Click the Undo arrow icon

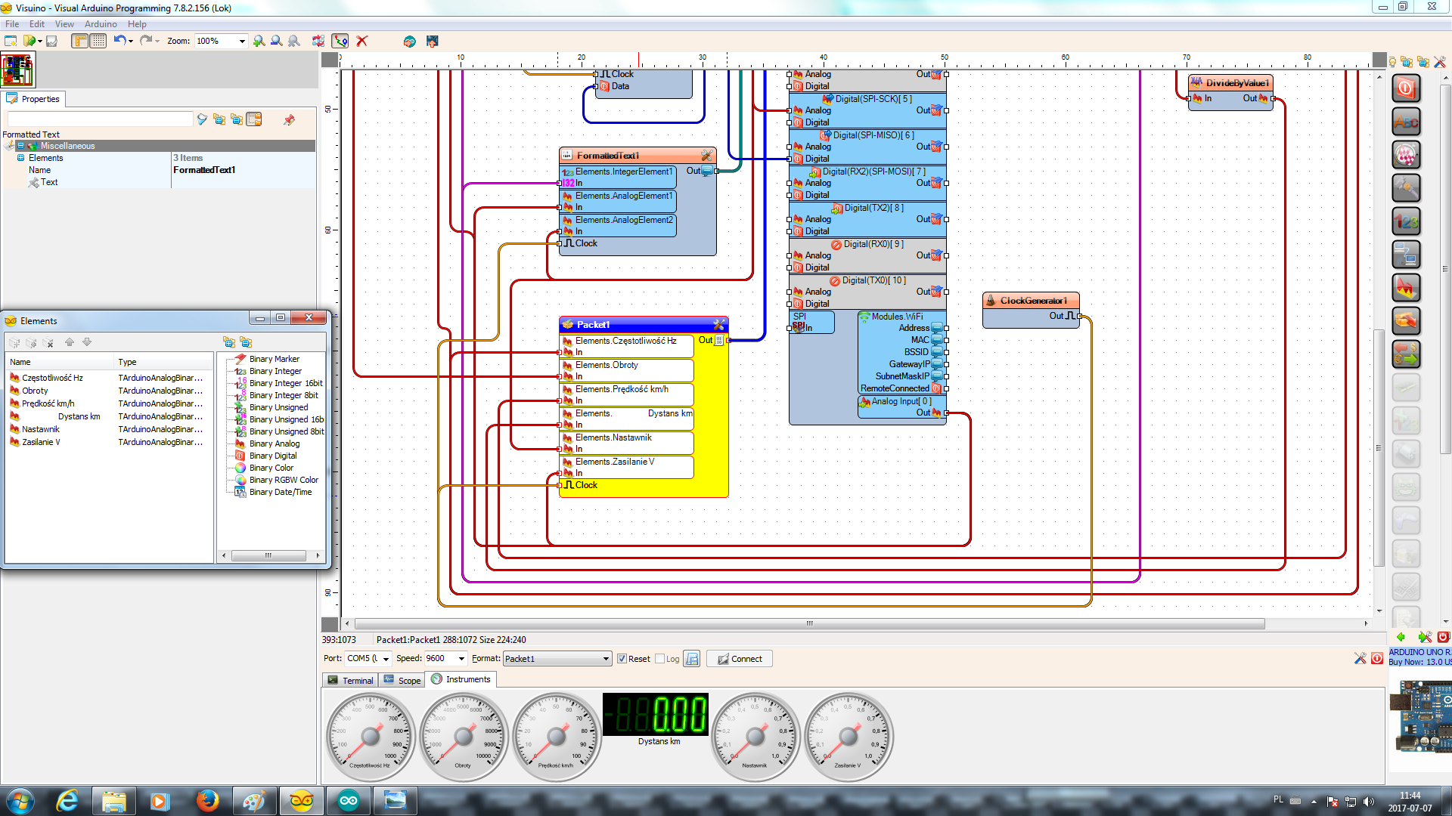119,41
